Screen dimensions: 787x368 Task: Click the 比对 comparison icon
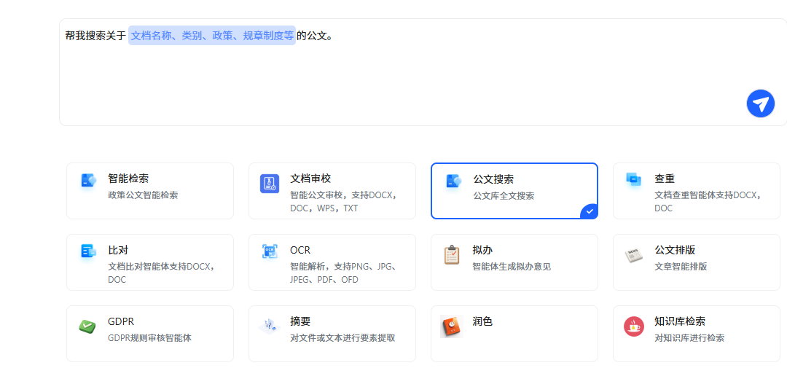coord(88,252)
